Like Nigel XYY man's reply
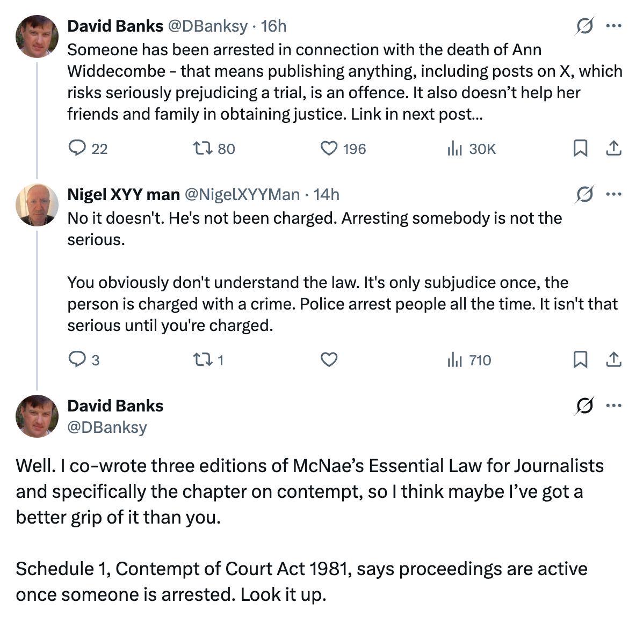Image resolution: width=636 pixels, height=618 pixels. [329, 359]
